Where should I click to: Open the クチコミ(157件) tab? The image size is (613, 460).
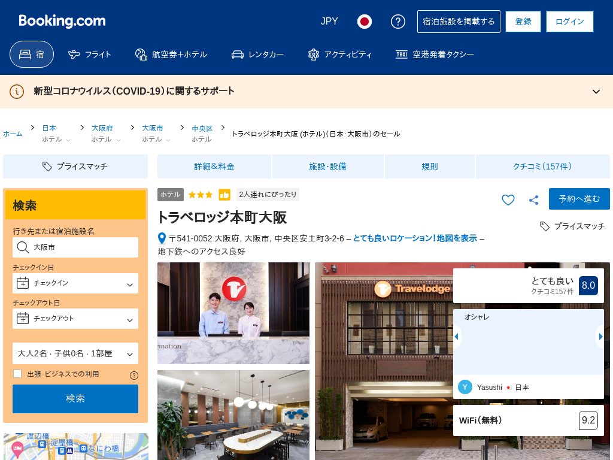[x=542, y=167]
